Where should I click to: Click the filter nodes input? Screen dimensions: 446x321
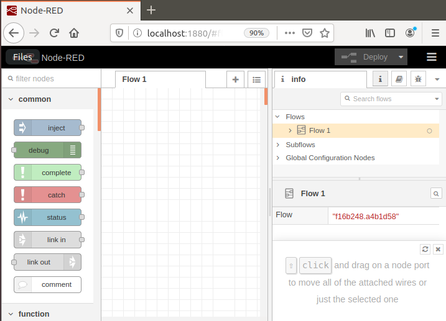pos(51,79)
